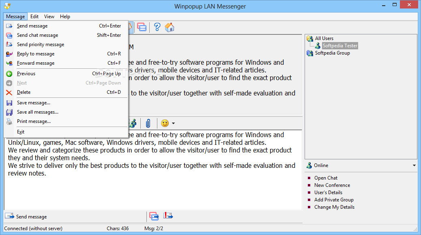This screenshot has height=235, width=421.
Task: Select Forward message entry
Action: (67, 63)
